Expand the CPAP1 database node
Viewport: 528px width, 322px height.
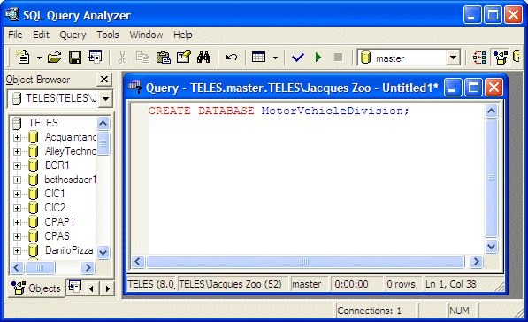click(x=17, y=222)
